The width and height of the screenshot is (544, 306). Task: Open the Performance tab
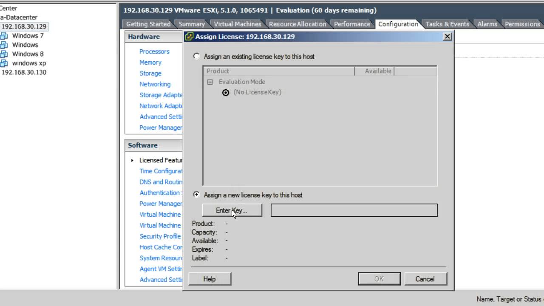352,24
